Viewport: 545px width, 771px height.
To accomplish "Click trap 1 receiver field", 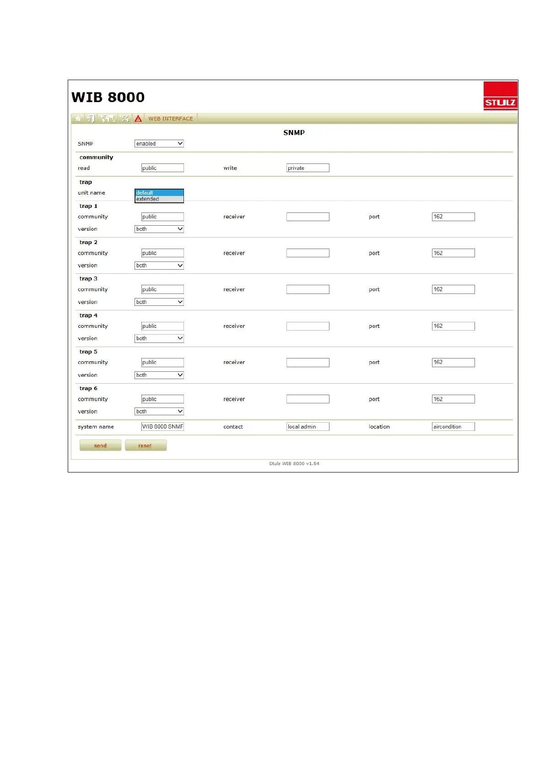I will pos(308,217).
